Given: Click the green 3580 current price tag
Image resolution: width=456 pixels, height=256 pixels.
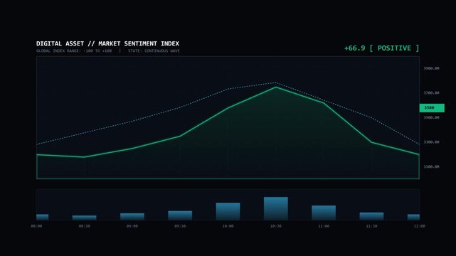Looking at the screenshot, I should pos(432,108).
